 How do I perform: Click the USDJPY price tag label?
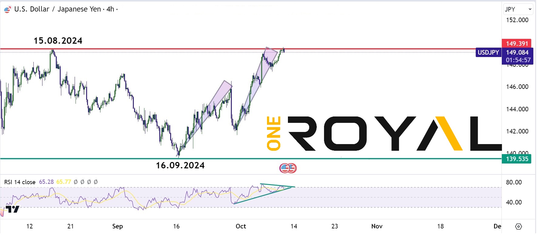click(488, 52)
